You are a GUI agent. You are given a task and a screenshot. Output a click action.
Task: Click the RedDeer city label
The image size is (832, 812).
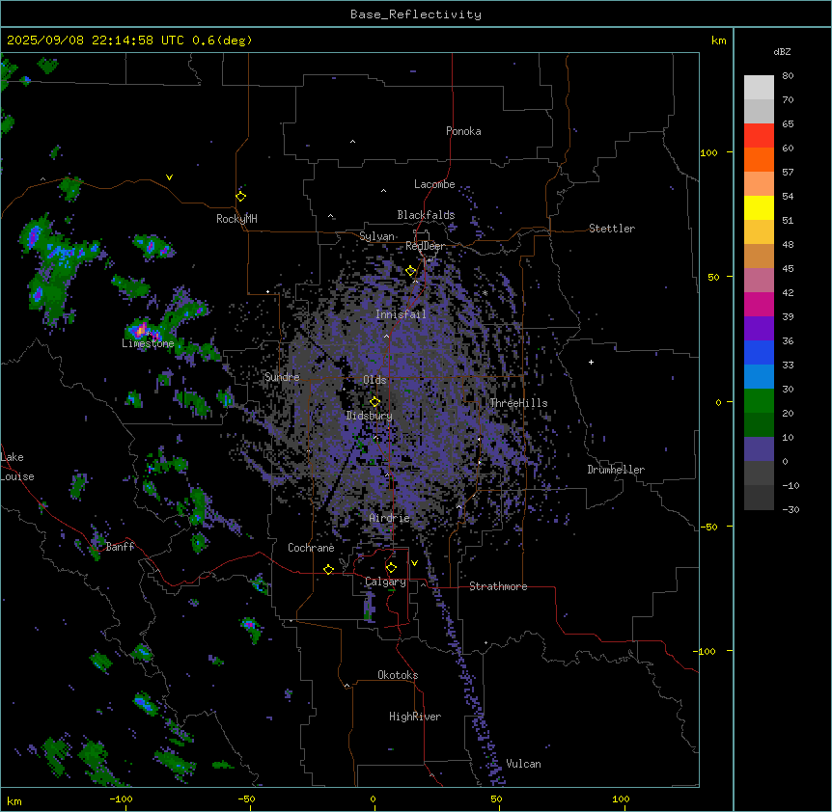[x=425, y=246]
